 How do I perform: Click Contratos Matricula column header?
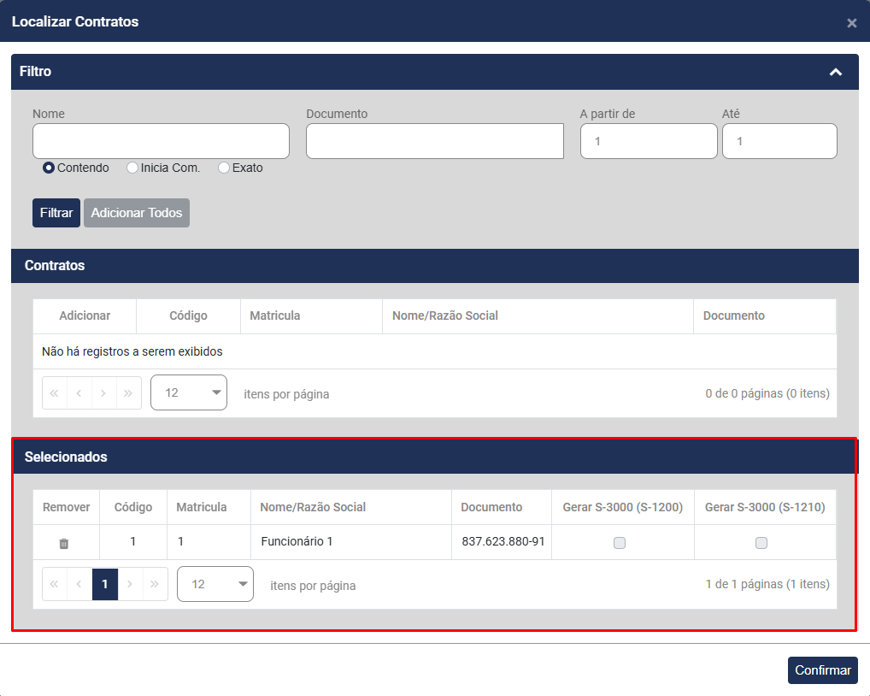point(311,316)
